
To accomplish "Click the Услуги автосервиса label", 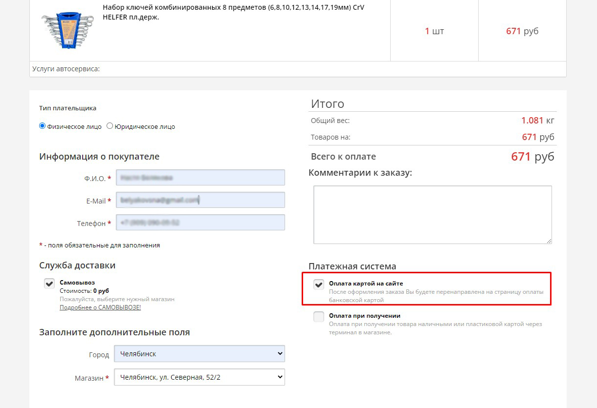I will pos(66,69).
